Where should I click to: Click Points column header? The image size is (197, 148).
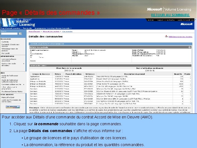187,74
